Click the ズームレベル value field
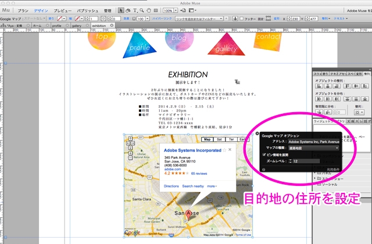Screen dimensions: 372x244 point(306,162)
